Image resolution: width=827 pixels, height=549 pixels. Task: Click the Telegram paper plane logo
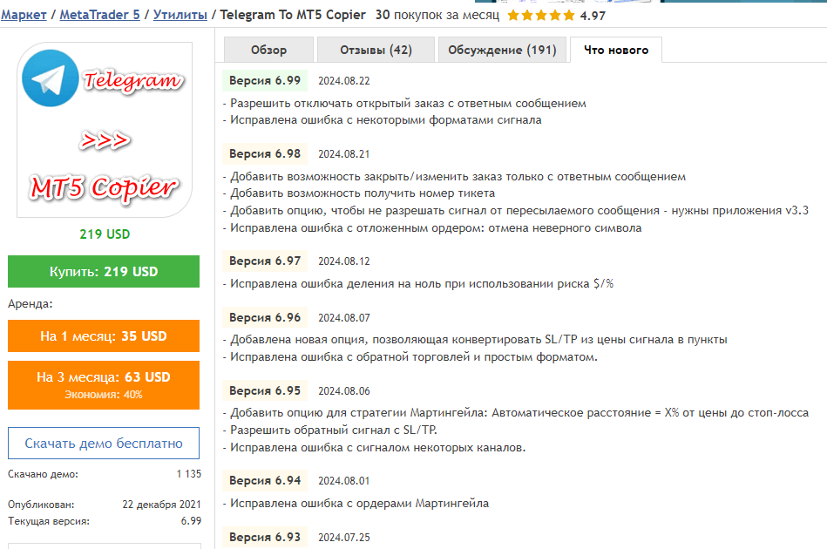[x=50, y=78]
